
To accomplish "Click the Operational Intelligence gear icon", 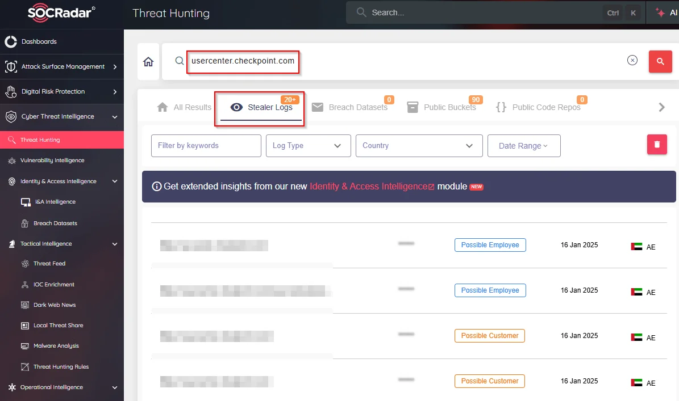I will [x=12, y=387].
